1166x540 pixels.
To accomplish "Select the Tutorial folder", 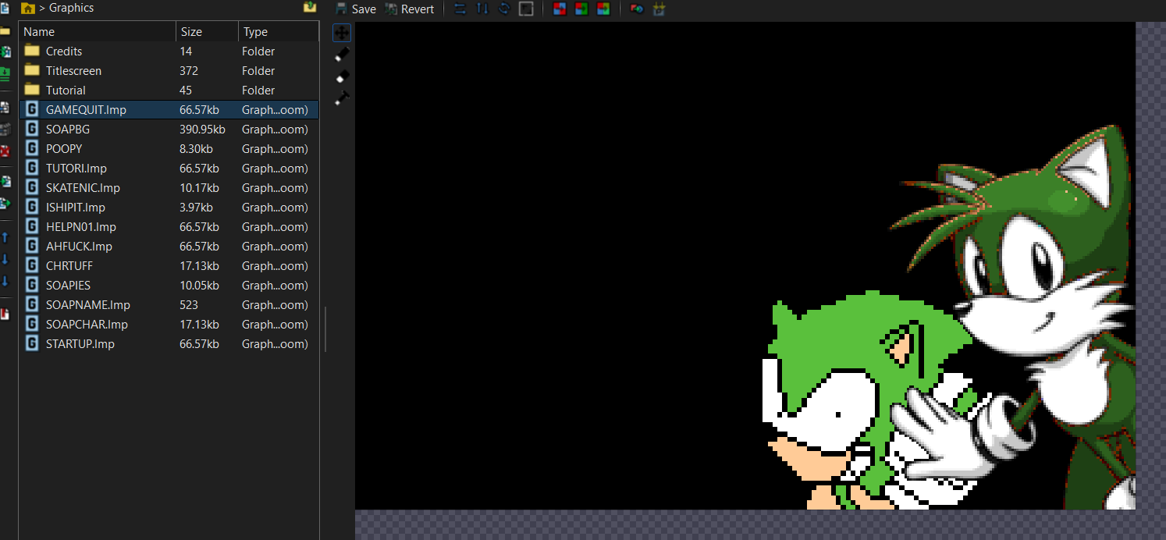I will [169, 91].
